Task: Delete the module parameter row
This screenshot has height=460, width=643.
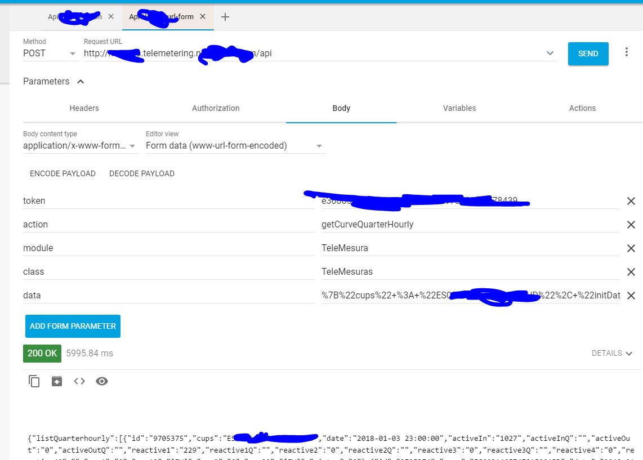Action: (x=631, y=248)
